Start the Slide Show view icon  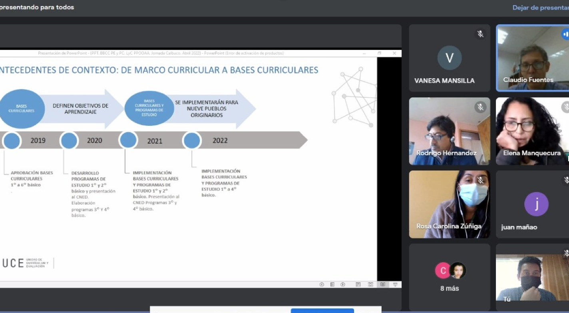(395, 284)
